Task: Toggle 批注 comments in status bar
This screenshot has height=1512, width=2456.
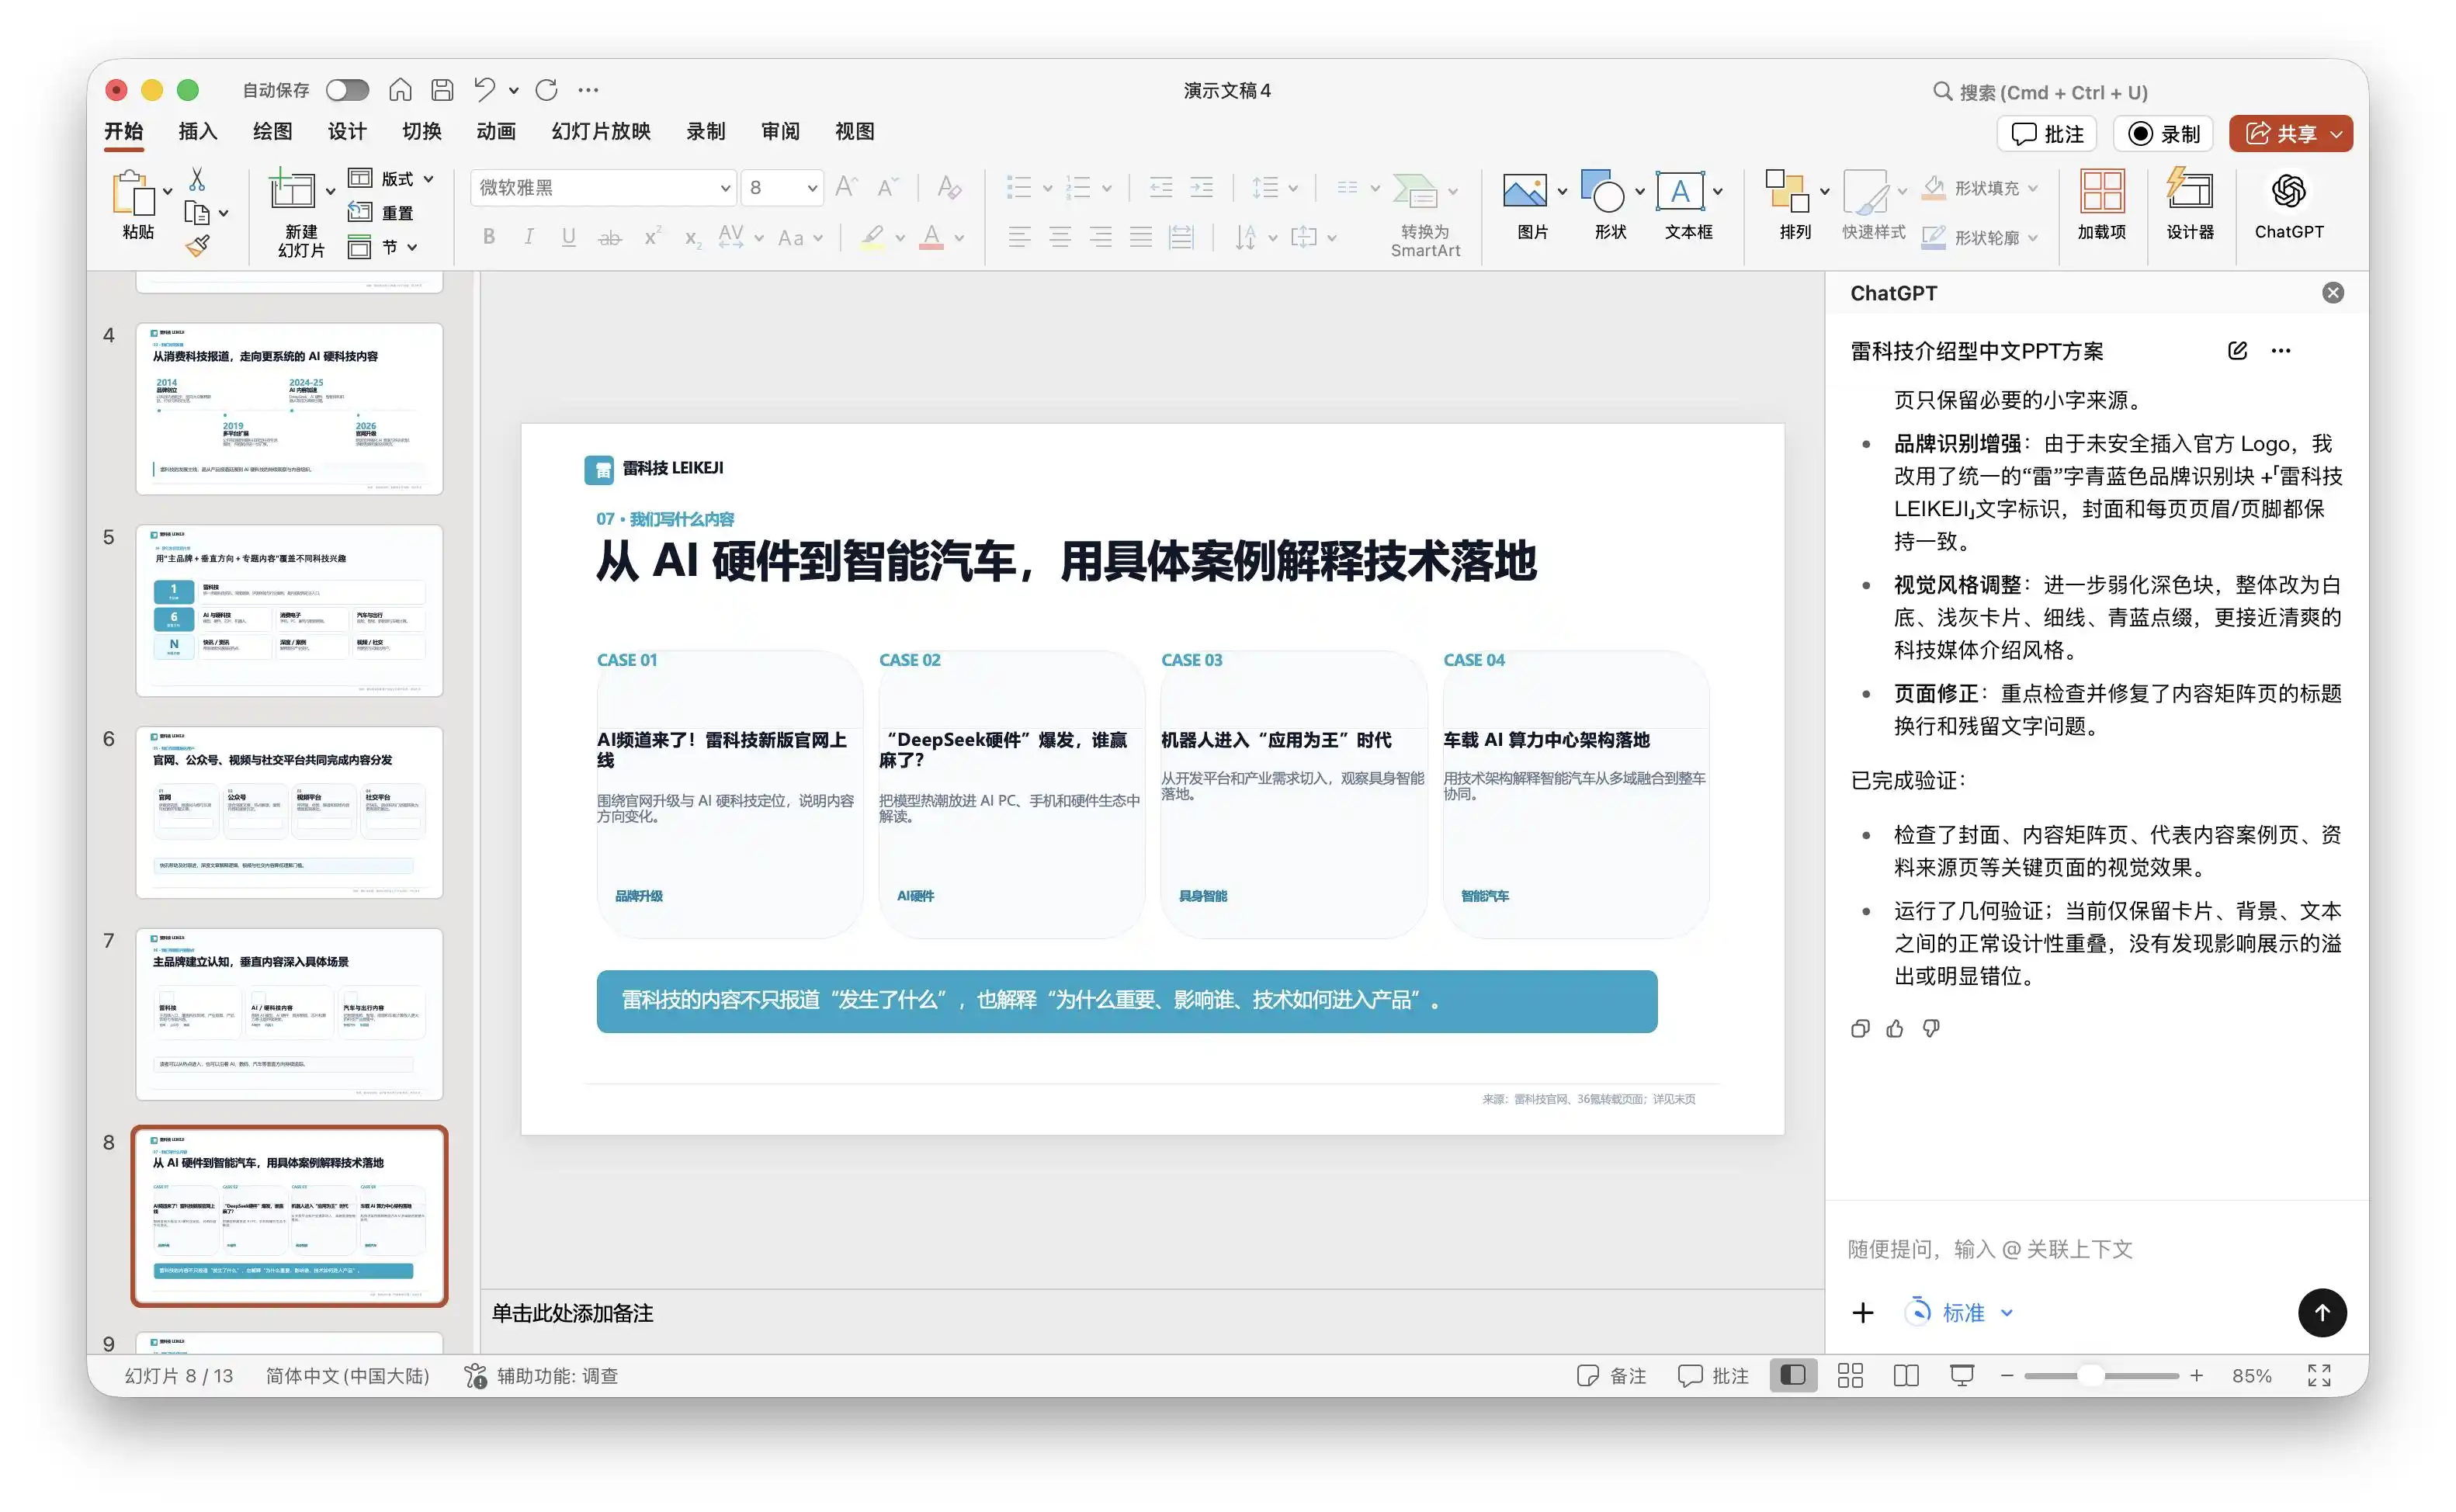Action: coord(1713,1376)
